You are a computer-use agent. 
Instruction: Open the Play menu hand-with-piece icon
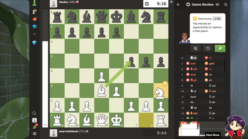[34, 12]
